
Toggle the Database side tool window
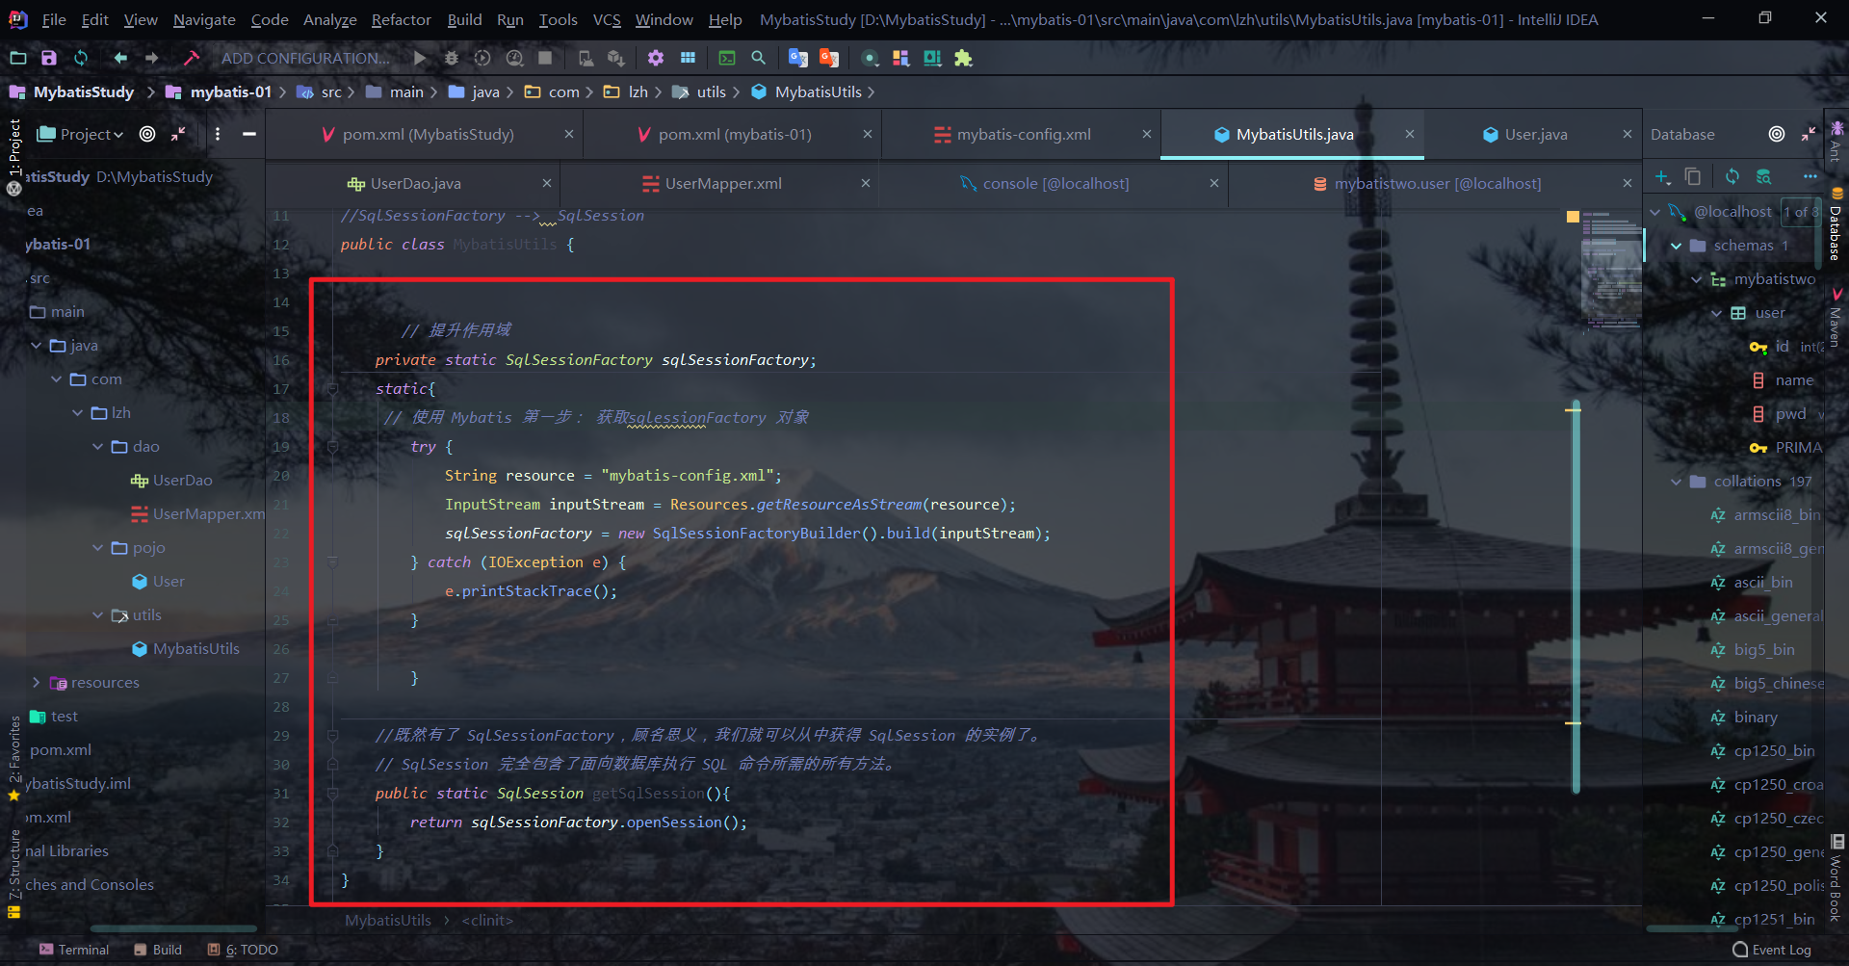(x=1836, y=223)
